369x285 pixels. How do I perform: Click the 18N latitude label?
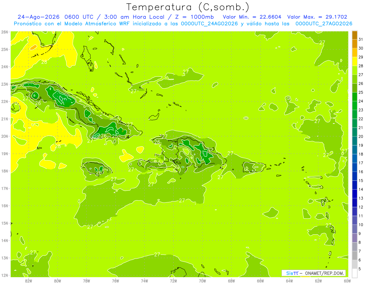point(5,171)
